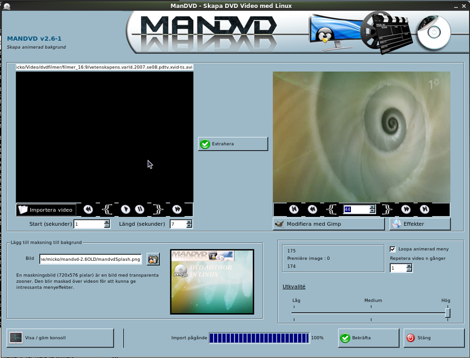
Task: Click the Importera video button
Action: pos(46,210)
